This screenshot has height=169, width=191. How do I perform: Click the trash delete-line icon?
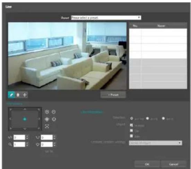18,95
